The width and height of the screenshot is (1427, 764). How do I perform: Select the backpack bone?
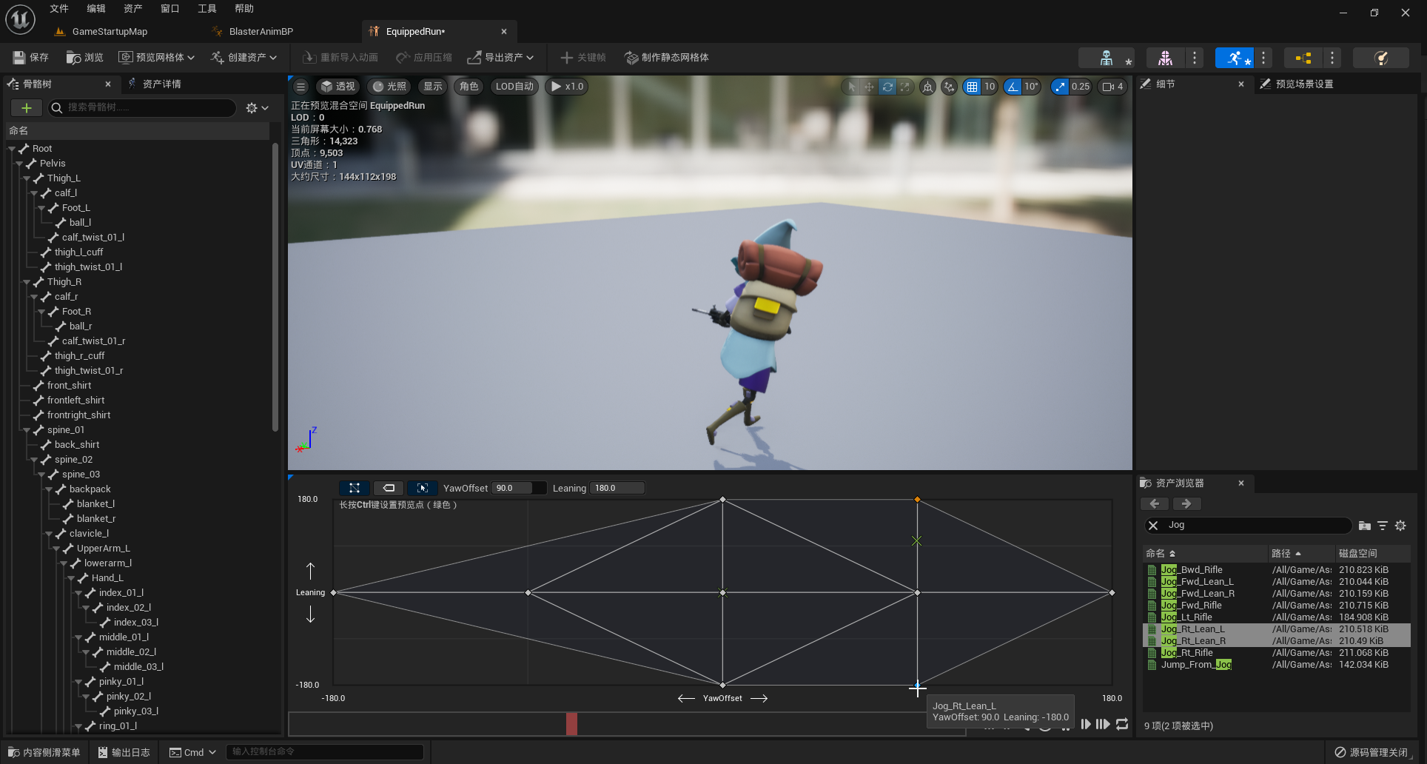pos(90,489)
